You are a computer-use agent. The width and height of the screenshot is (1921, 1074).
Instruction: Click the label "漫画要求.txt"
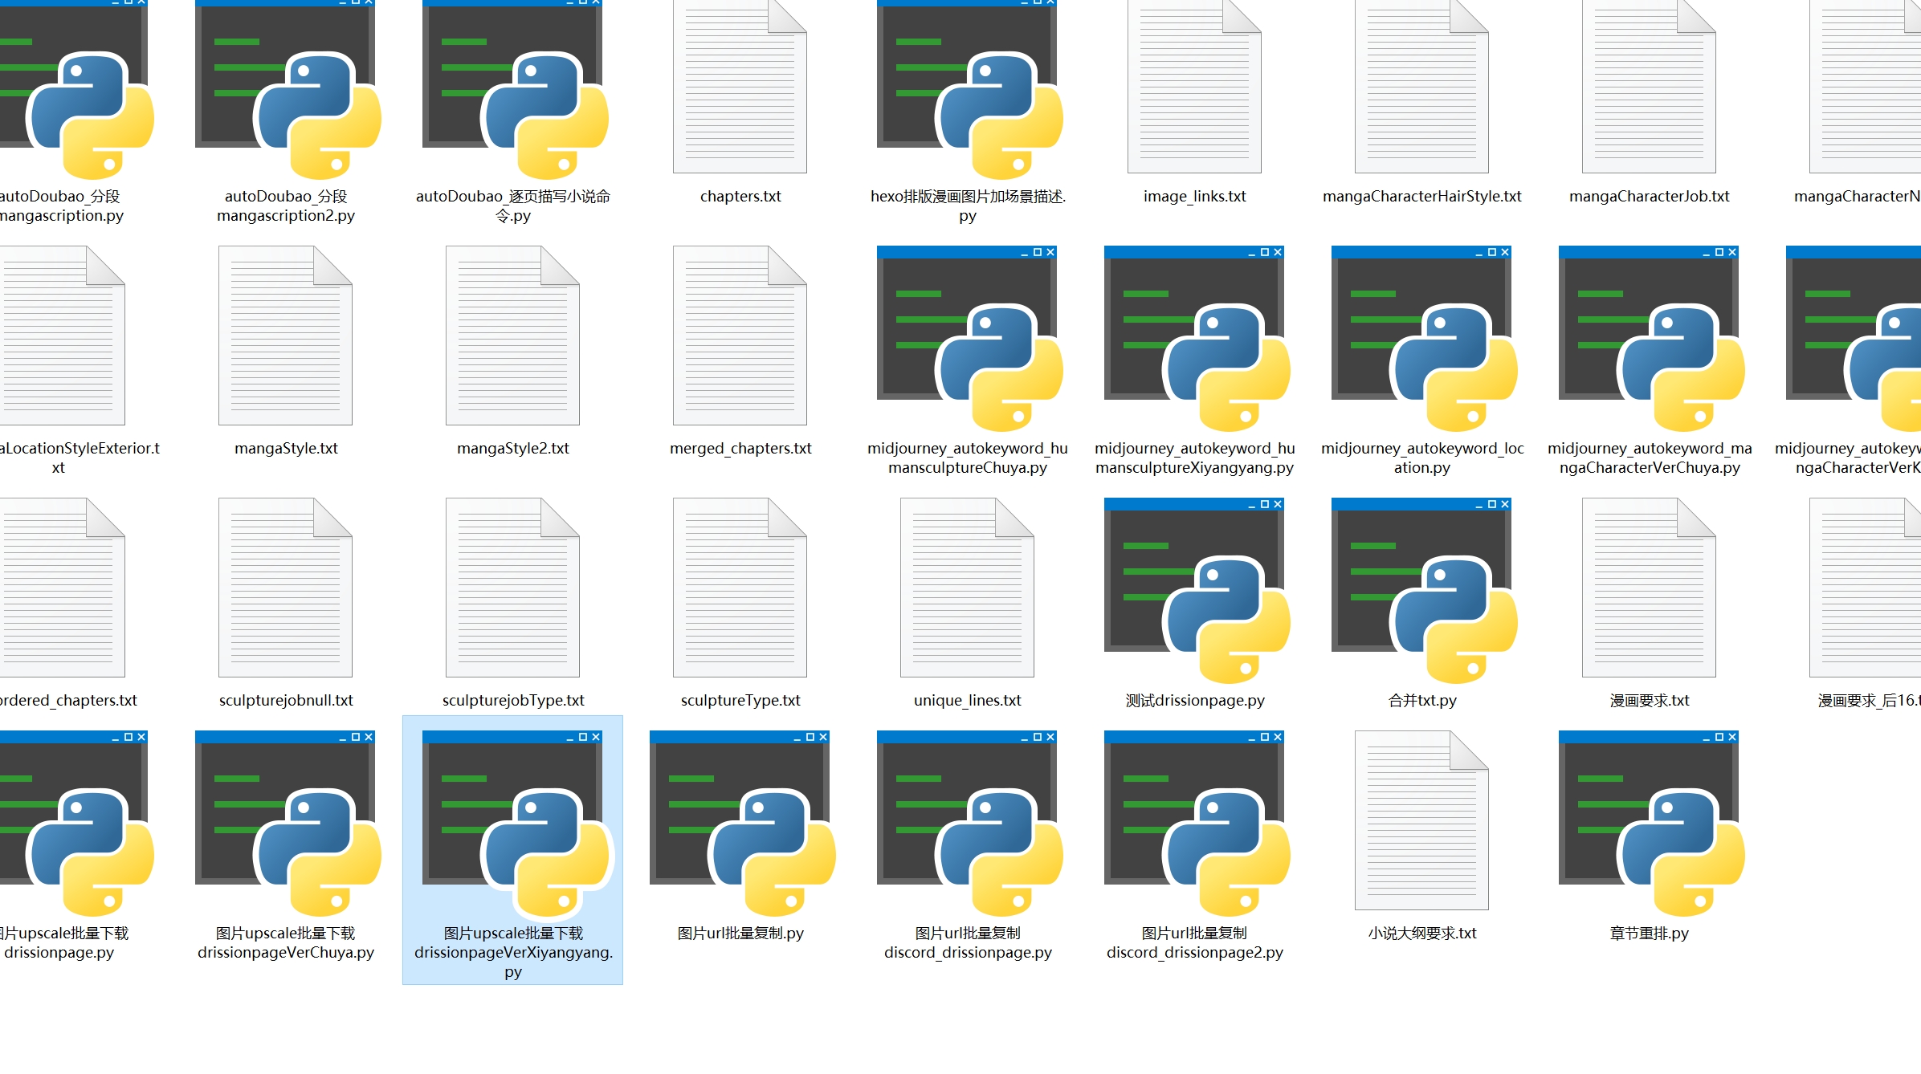(1650, 701)
